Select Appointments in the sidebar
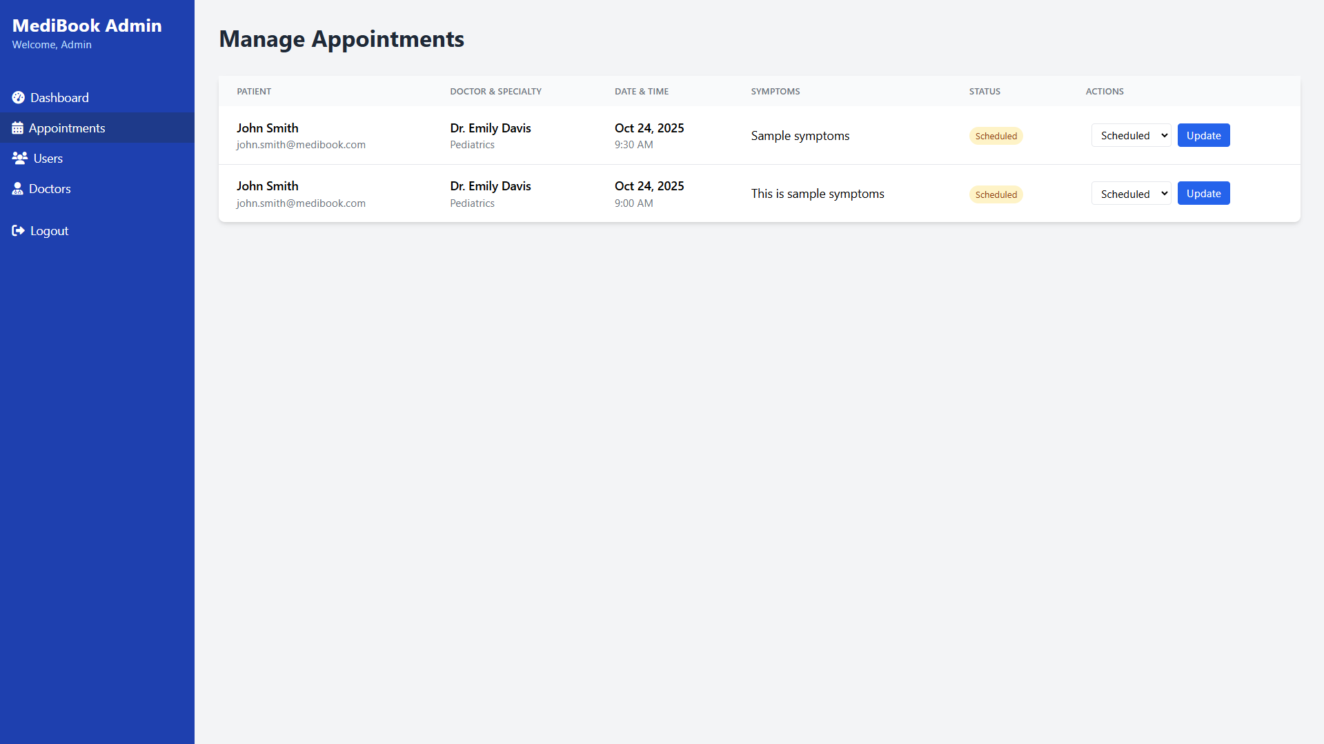 click(x=67, y=128)
